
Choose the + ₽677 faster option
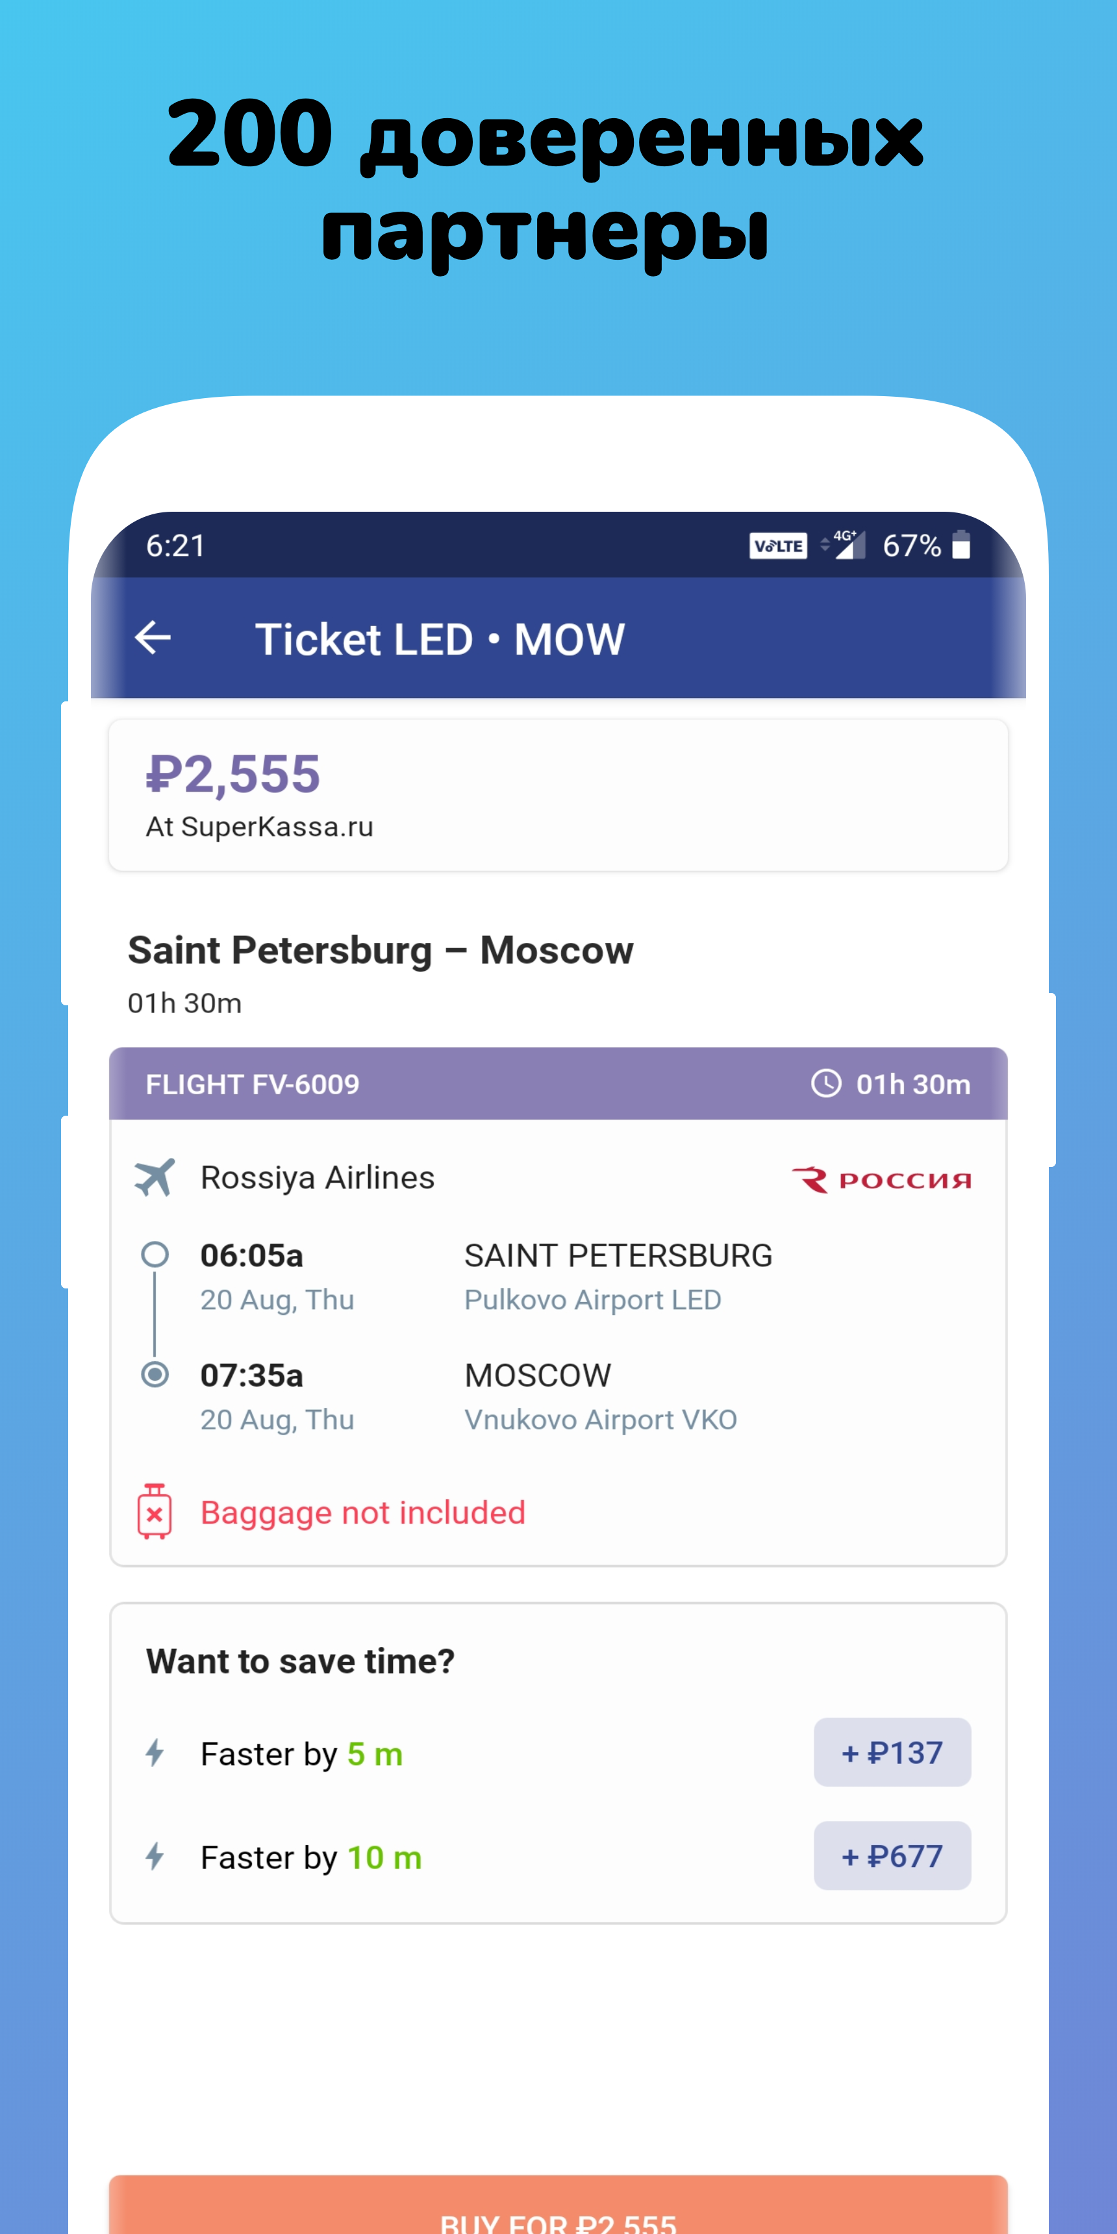tap(892, 1855)
